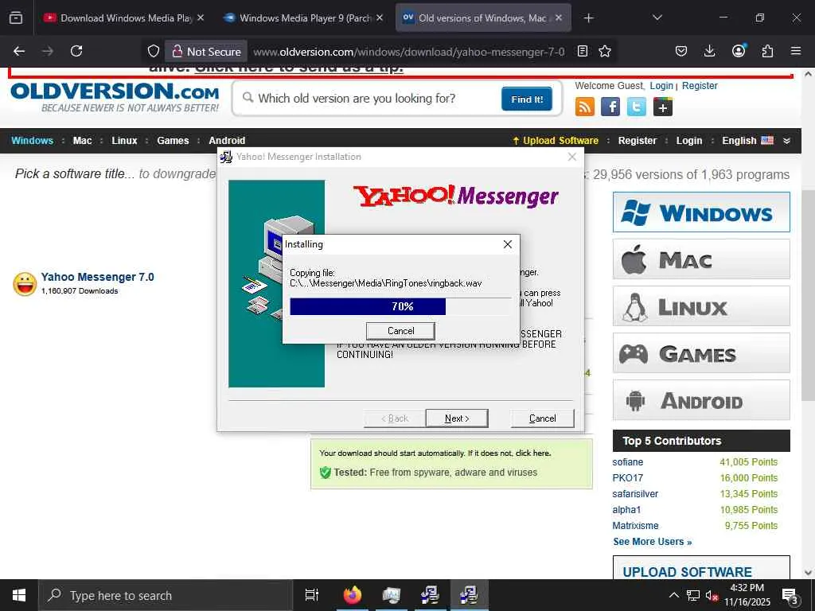Image resolution: width=815 pixels, height=611 pixels.
Task: Close the Installing dialog with X
Action: coord(508,244)
